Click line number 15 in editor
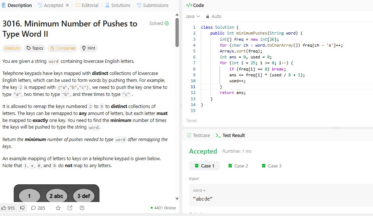373x216 pixels. pos(193,111)
